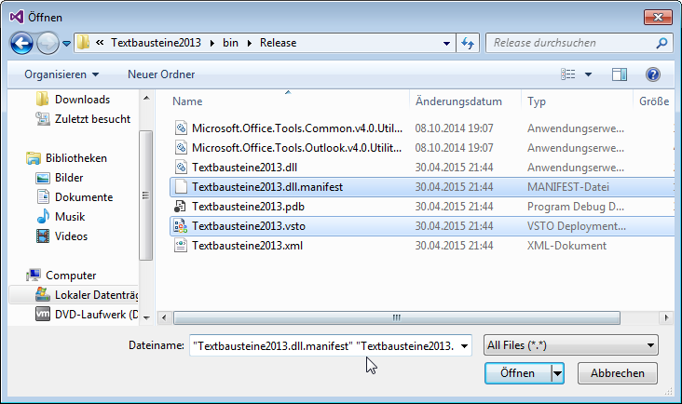The image size is (682, 404).
Task: Toggle the preview pane icon
Action: click(620, 74)
